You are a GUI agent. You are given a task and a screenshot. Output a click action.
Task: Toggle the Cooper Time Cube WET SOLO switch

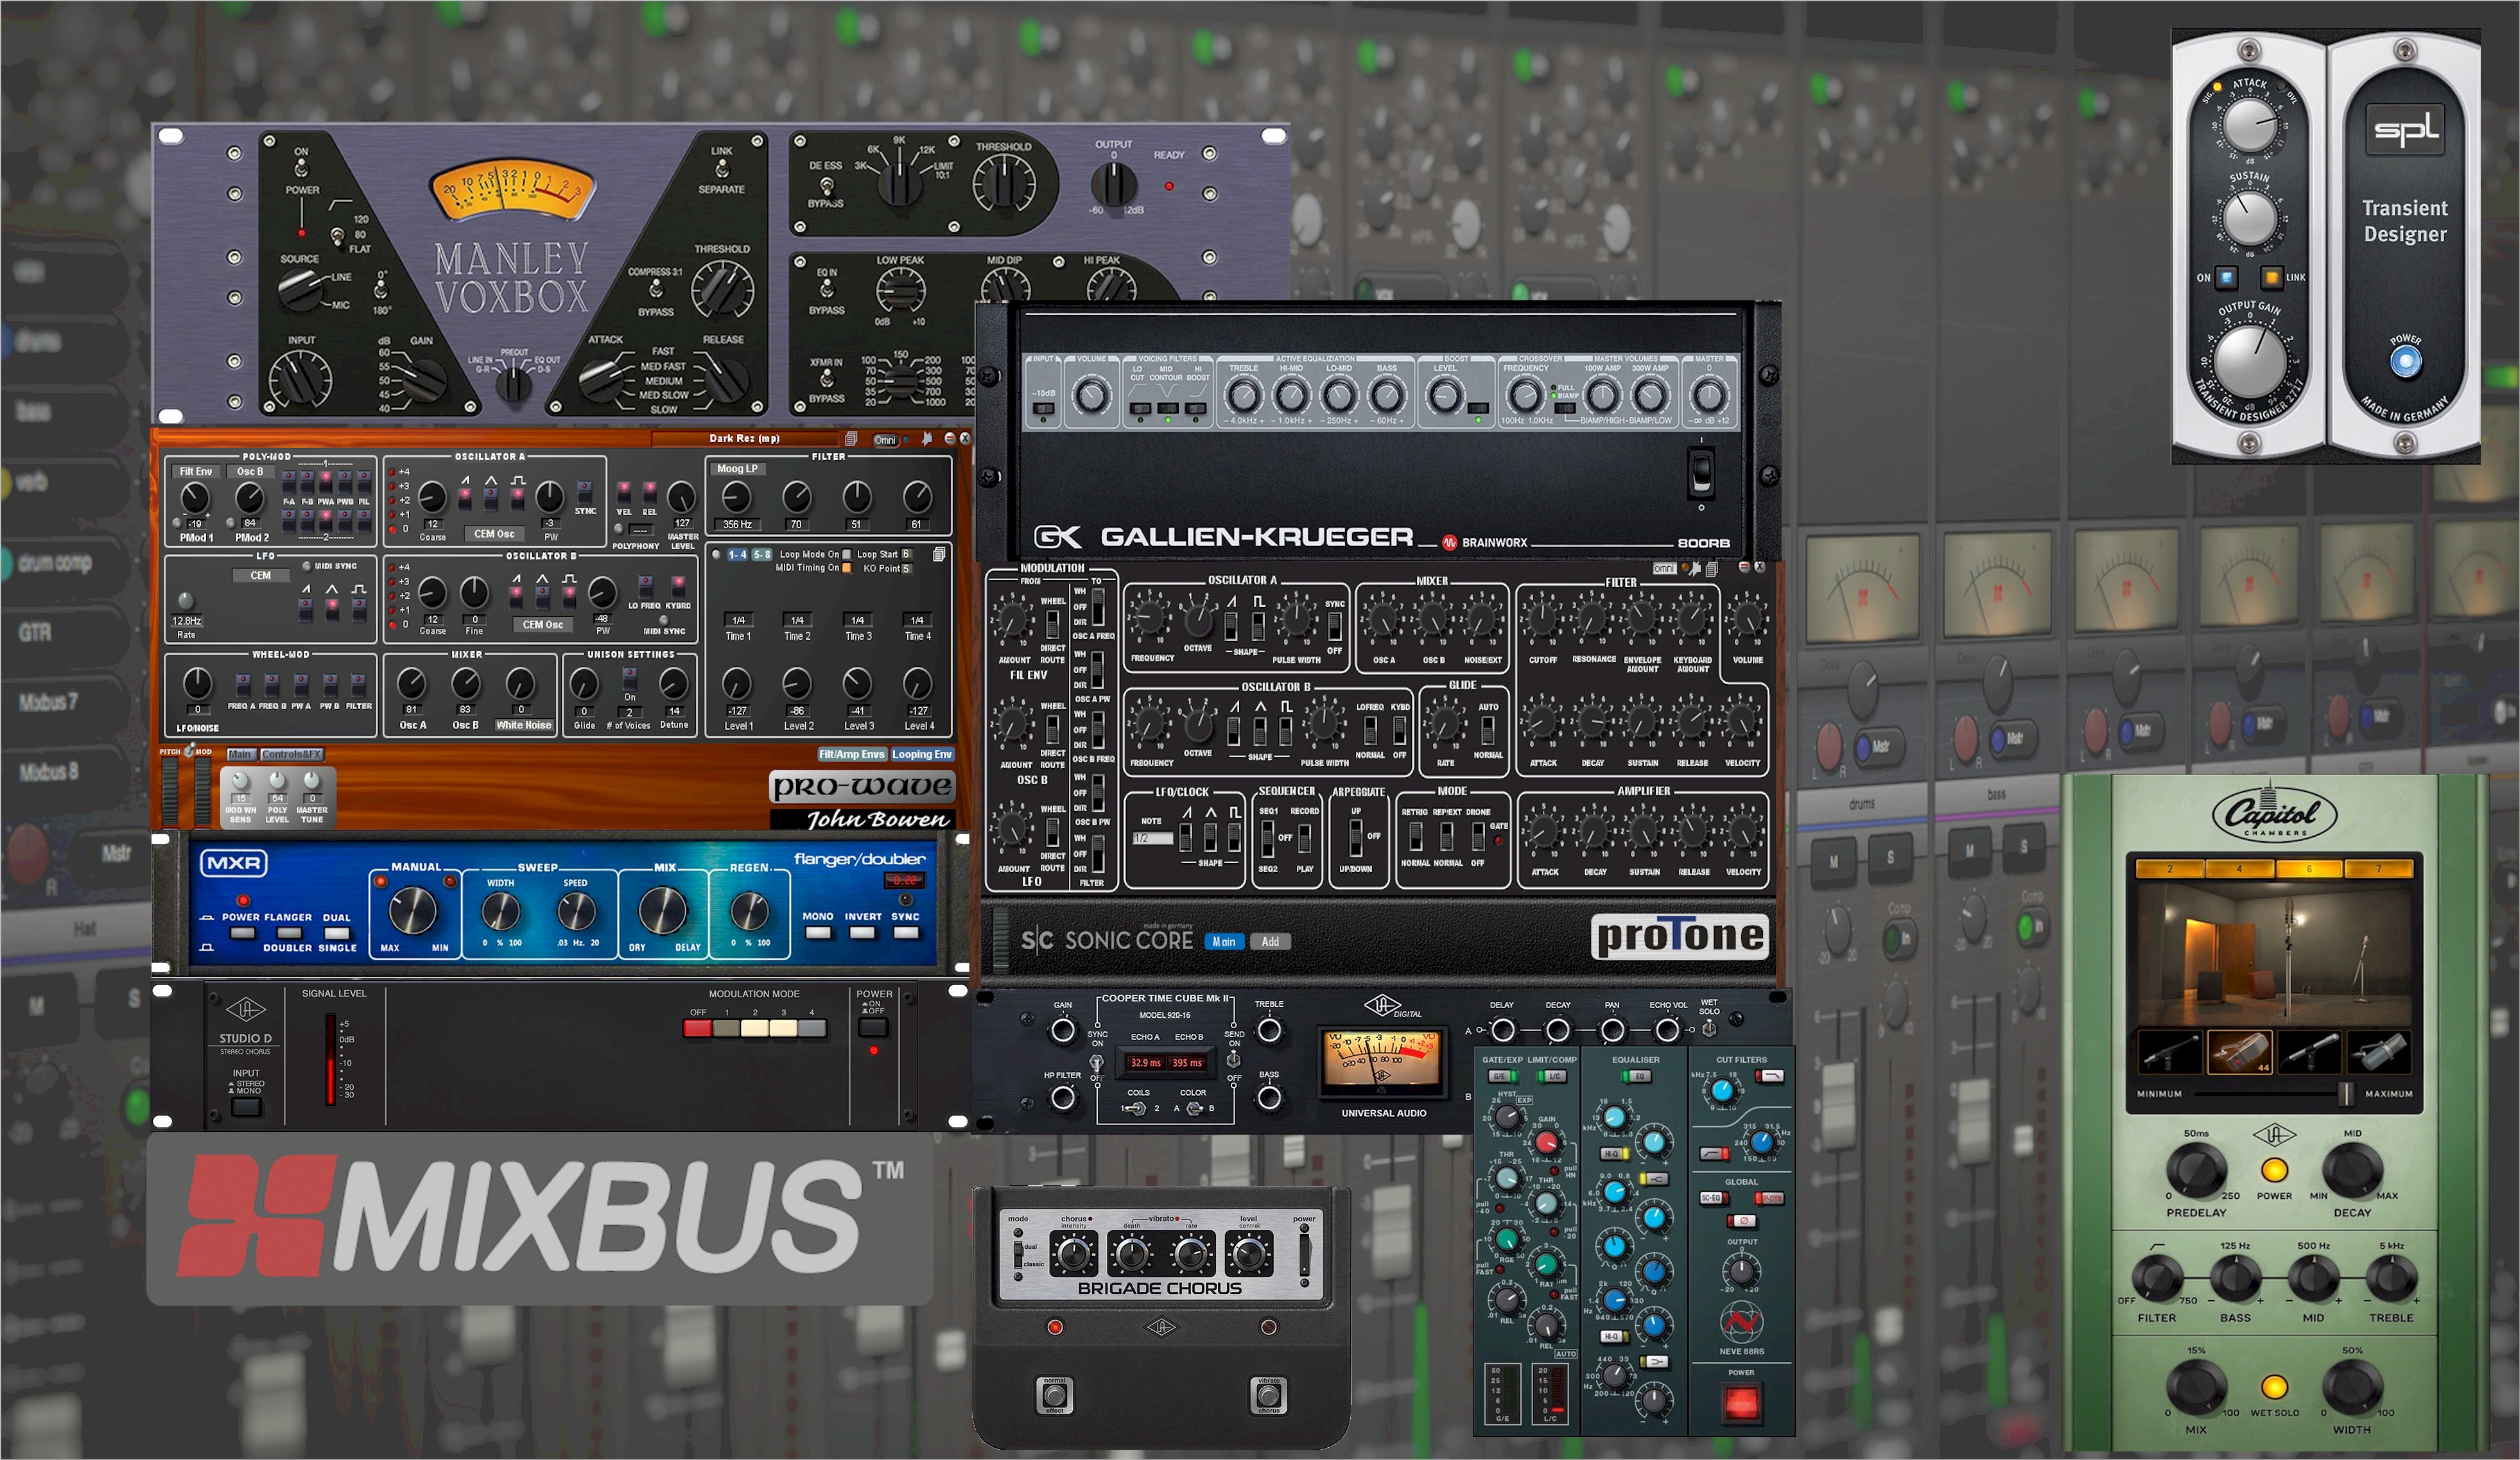point(1709,1027)
